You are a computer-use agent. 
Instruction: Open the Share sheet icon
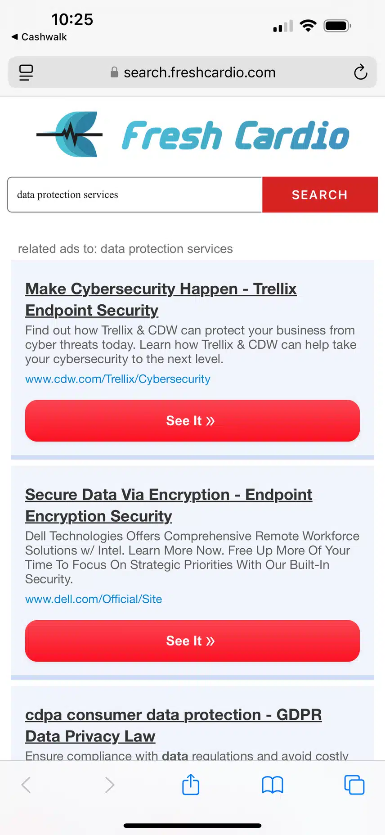191,785
